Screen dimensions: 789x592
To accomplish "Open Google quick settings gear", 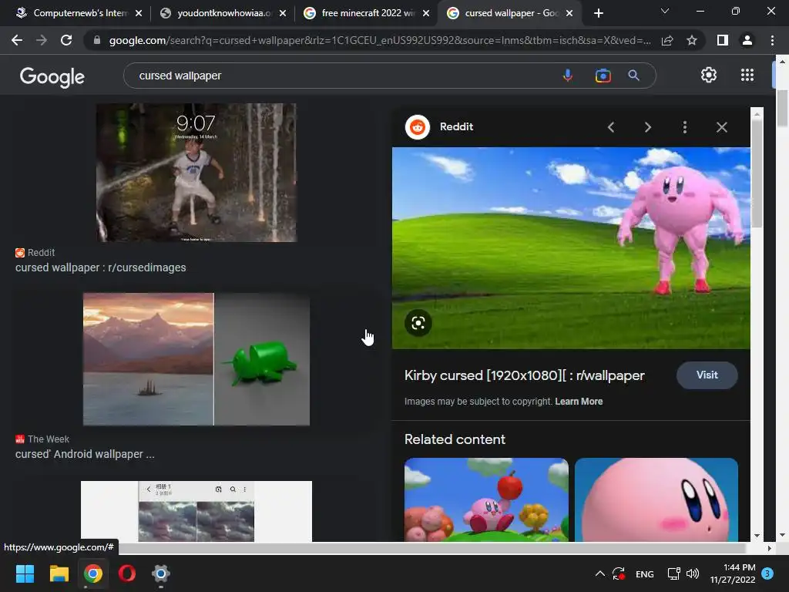I will 709,75.
